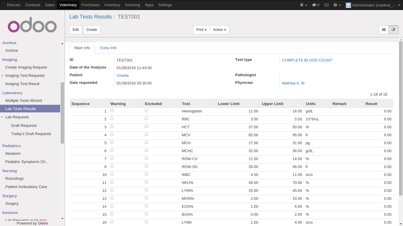403x226 pixels.
Task: Open the conversations chat bubble icon
Action: [315, 5]
